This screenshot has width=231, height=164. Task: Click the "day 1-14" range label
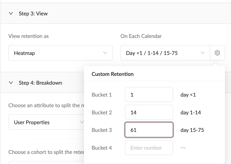191,113
